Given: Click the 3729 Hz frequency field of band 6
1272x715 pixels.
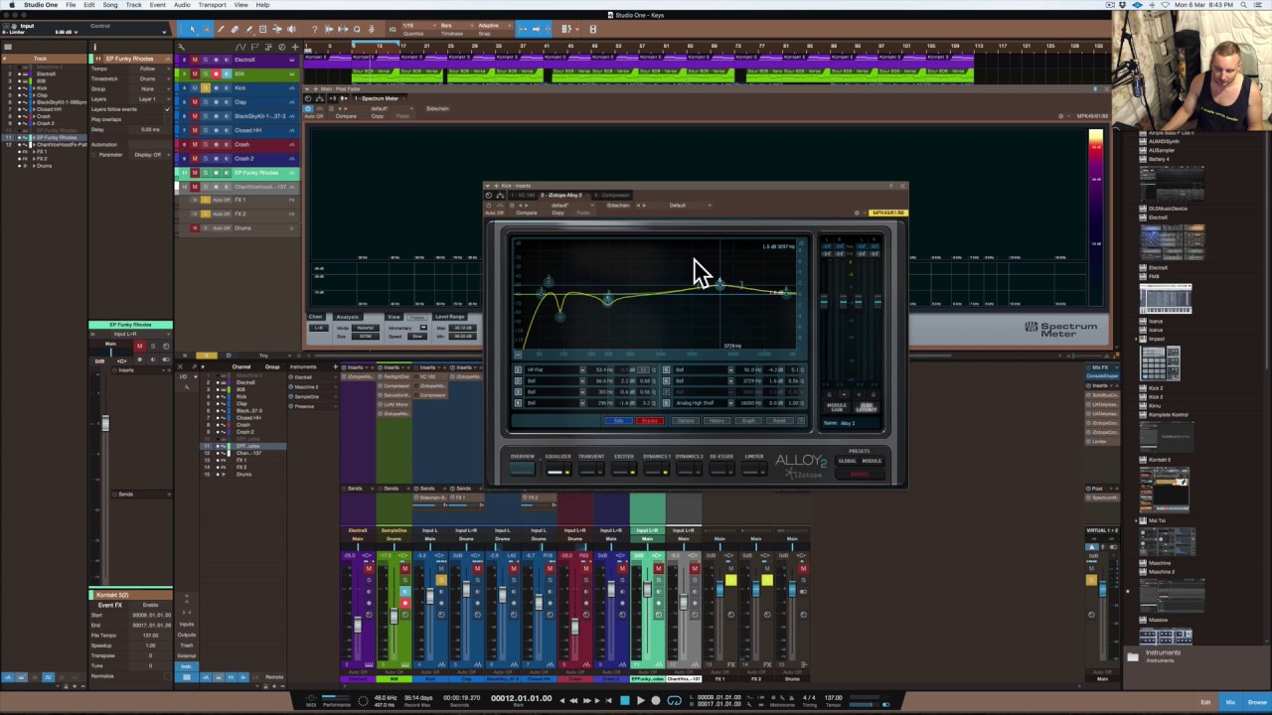Looking at the screenshot, I should (x=748, y=380).
